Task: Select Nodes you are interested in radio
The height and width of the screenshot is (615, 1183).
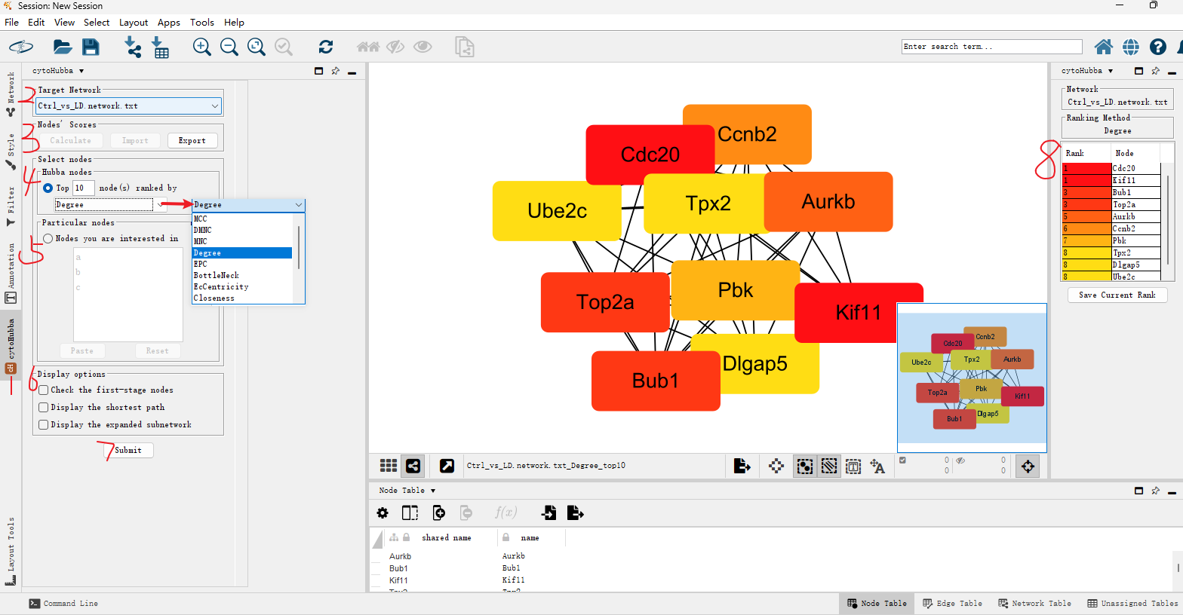Action: coord(48,239)
